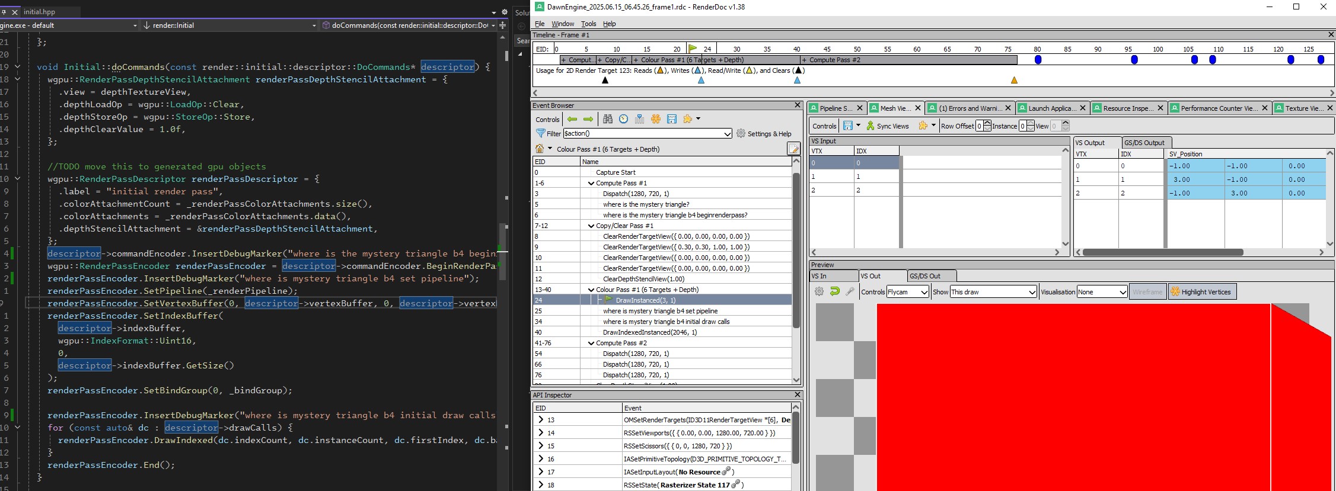Go to previous event with green left arrow
The image size is (1336, 491).
[572, 119]
